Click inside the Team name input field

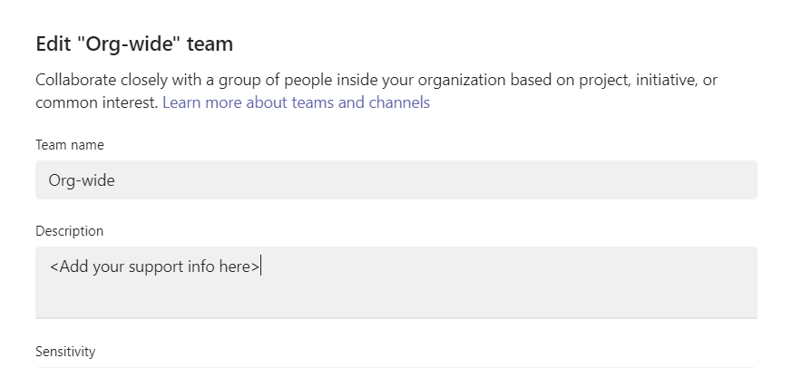pyautogui.click(x=396, y=180)
